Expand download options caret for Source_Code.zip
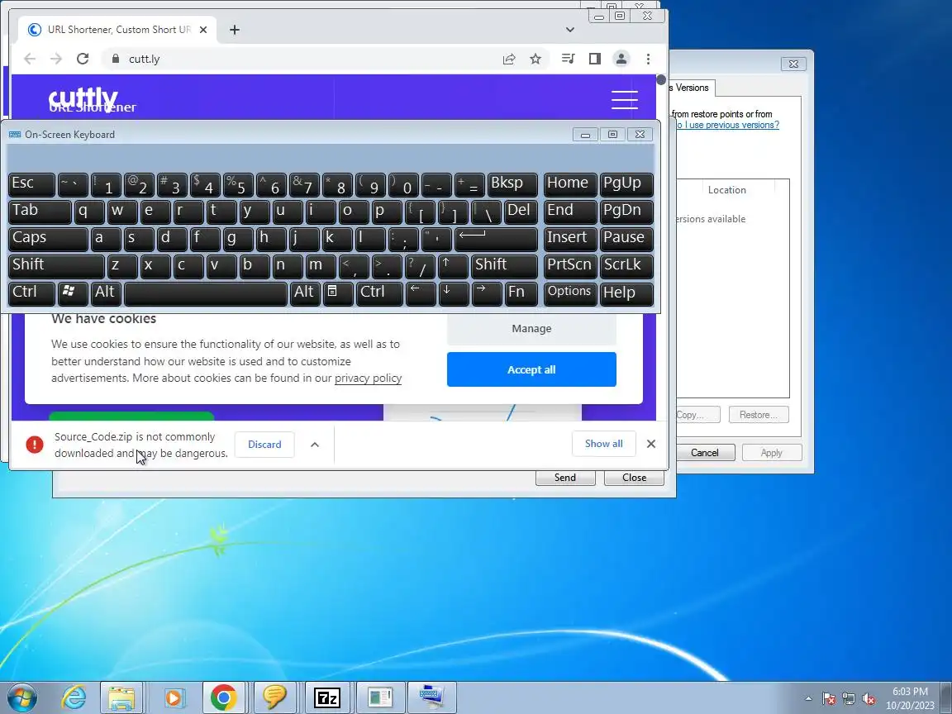This screenshot has height=714, width=952. click(x=315, y=445)
